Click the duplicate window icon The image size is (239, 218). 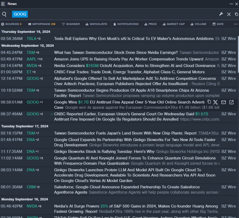click(236, 14)
